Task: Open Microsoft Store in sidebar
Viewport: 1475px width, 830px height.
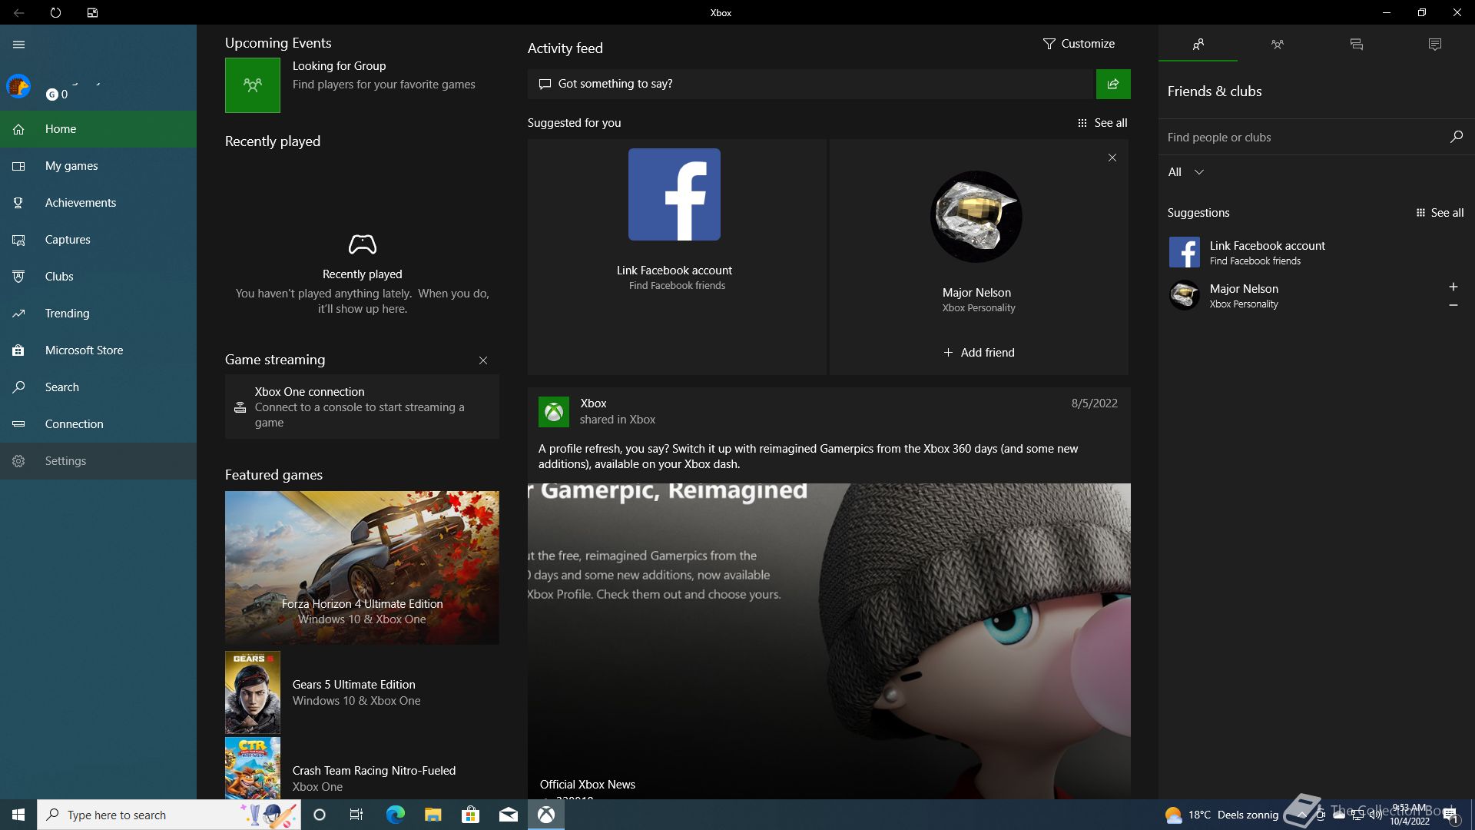Action: click(x=98, y=350)
